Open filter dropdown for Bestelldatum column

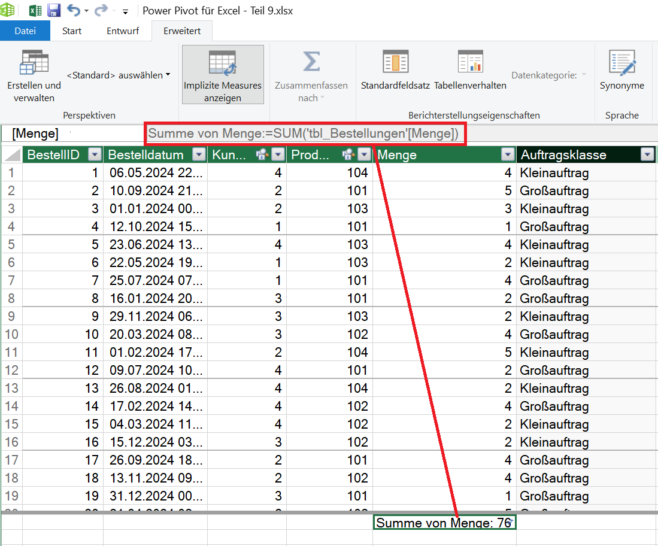(x=199, y=155)
